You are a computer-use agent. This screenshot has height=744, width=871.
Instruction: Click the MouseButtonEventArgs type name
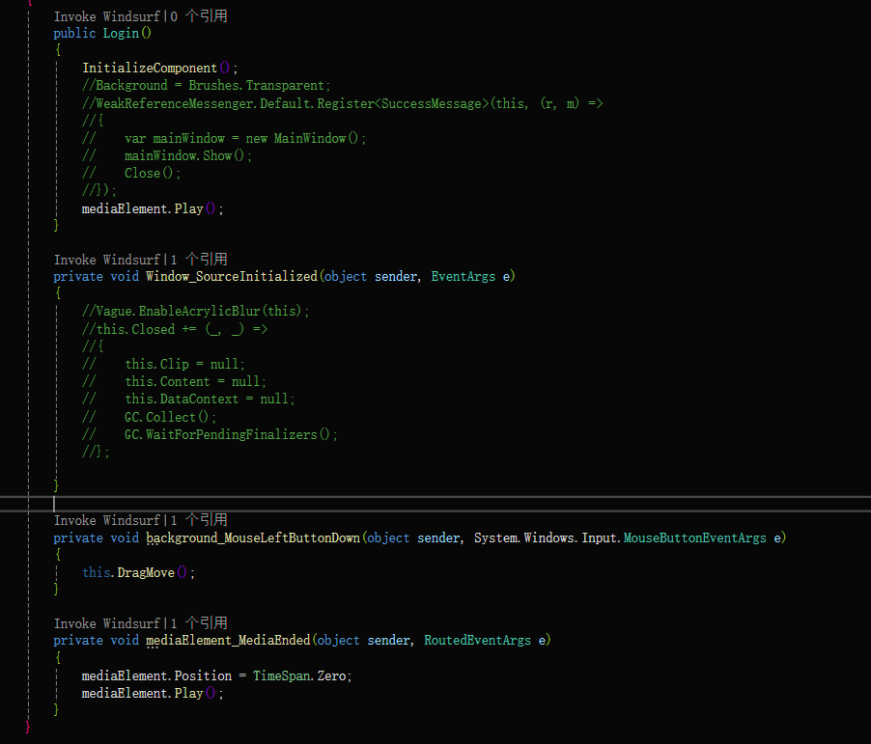pos(695,538)
